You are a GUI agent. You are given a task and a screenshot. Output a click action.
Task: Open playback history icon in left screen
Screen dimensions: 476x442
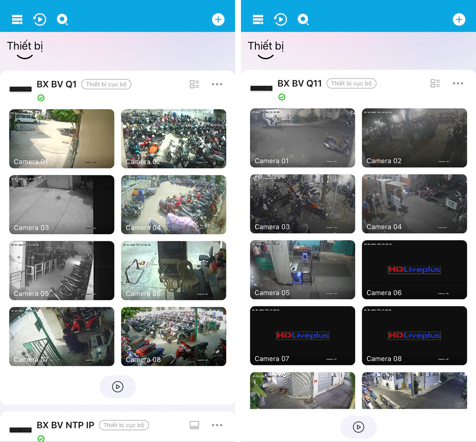(40, 19)
